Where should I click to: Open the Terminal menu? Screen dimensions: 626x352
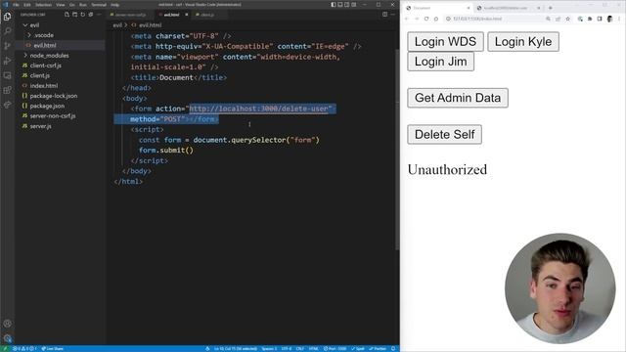pyautogui.click(x=99, y=5)
